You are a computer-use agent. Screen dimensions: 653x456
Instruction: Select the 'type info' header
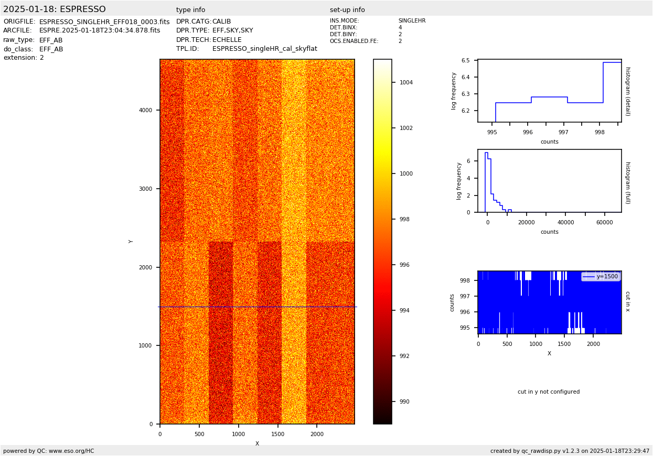[x=190, y=10]
